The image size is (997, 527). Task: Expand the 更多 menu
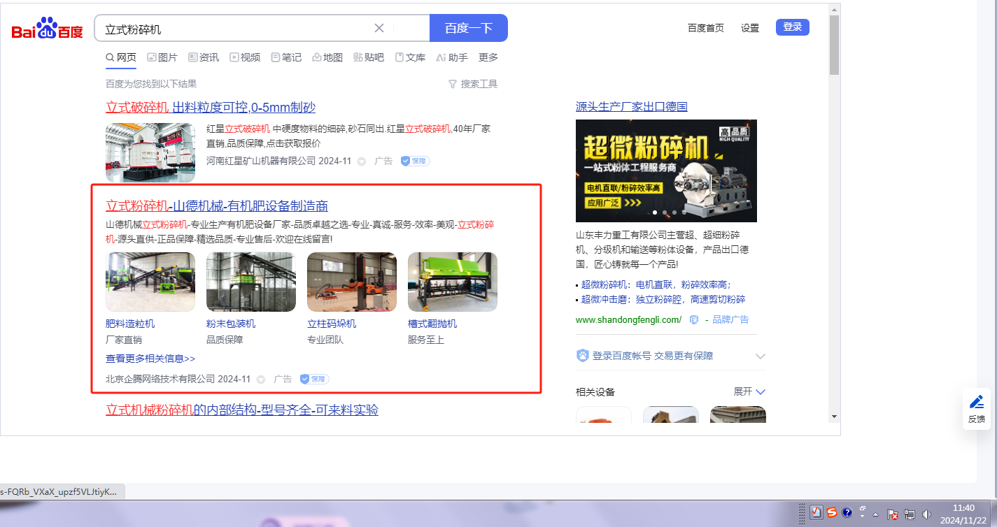488,57
